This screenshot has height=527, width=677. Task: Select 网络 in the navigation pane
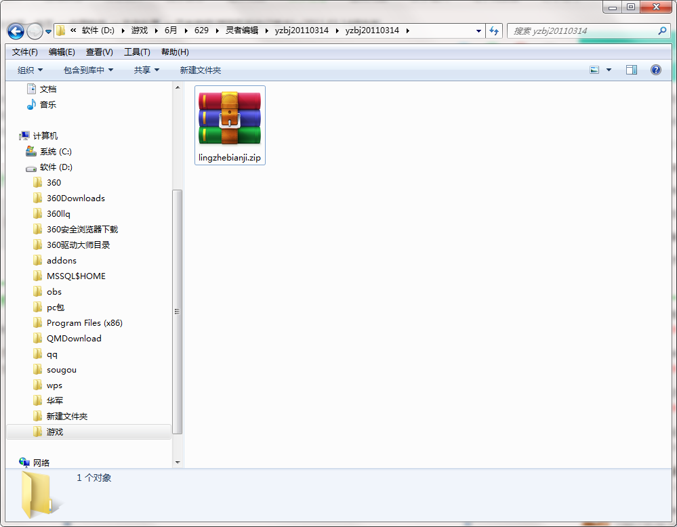click(x=35, y=463)
